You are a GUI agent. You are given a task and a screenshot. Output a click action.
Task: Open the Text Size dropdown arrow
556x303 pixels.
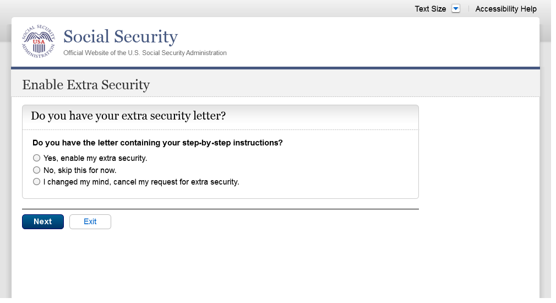tap(455, 9)
